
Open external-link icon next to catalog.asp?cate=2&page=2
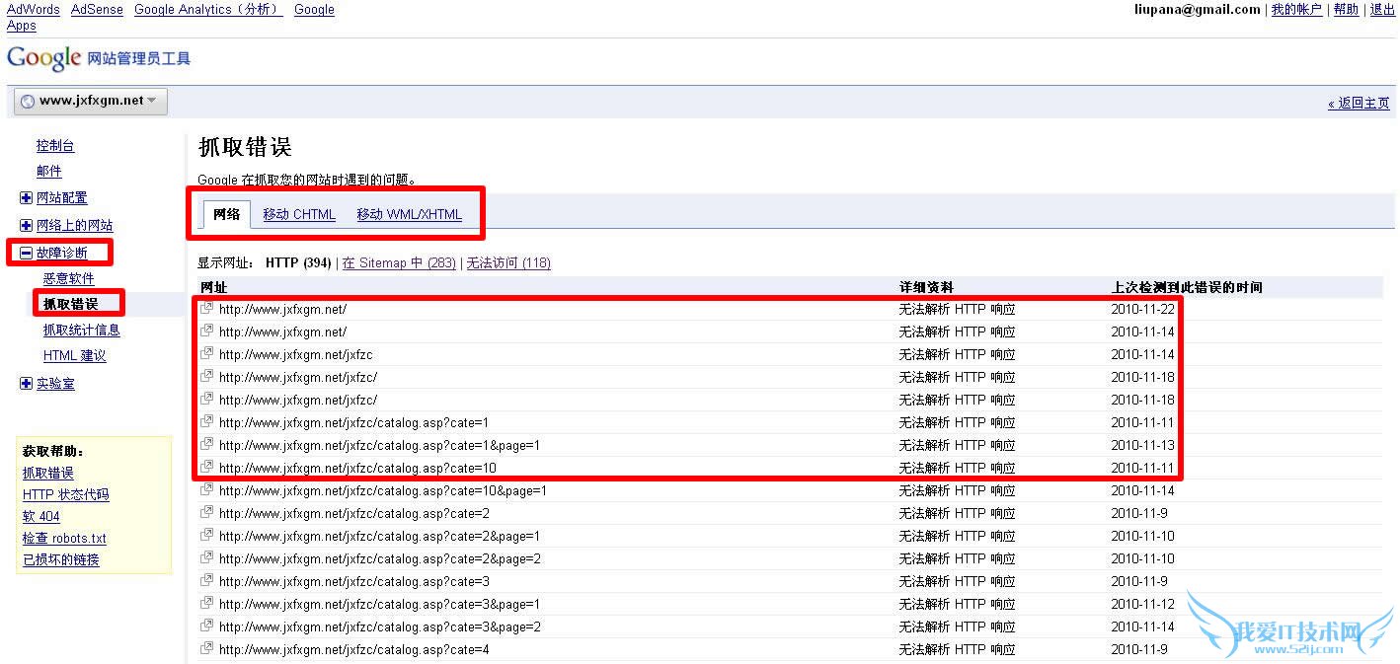coord(206,557)
